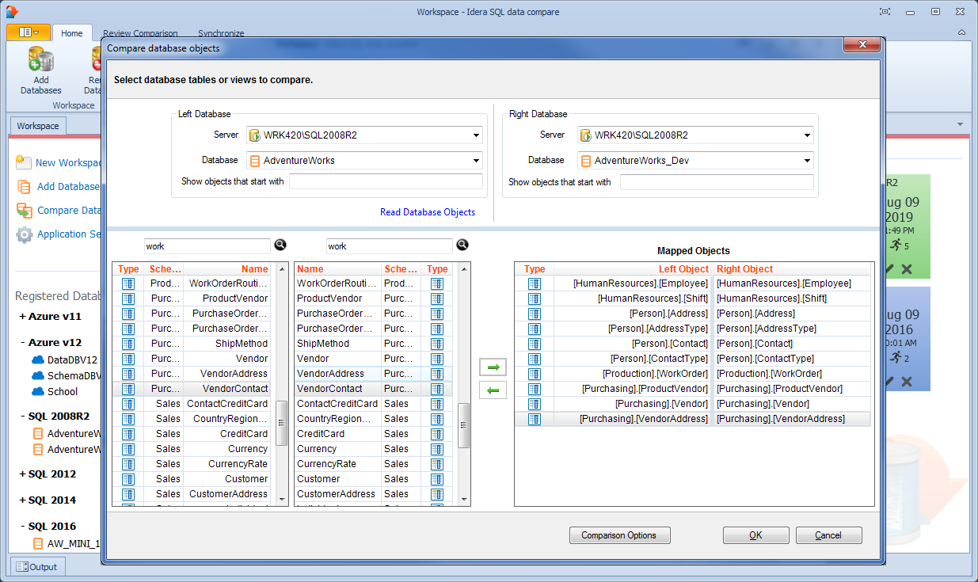Expand SQL 2012 group
978x582 pixels.
pyautogui.click(x=22, y=474)
